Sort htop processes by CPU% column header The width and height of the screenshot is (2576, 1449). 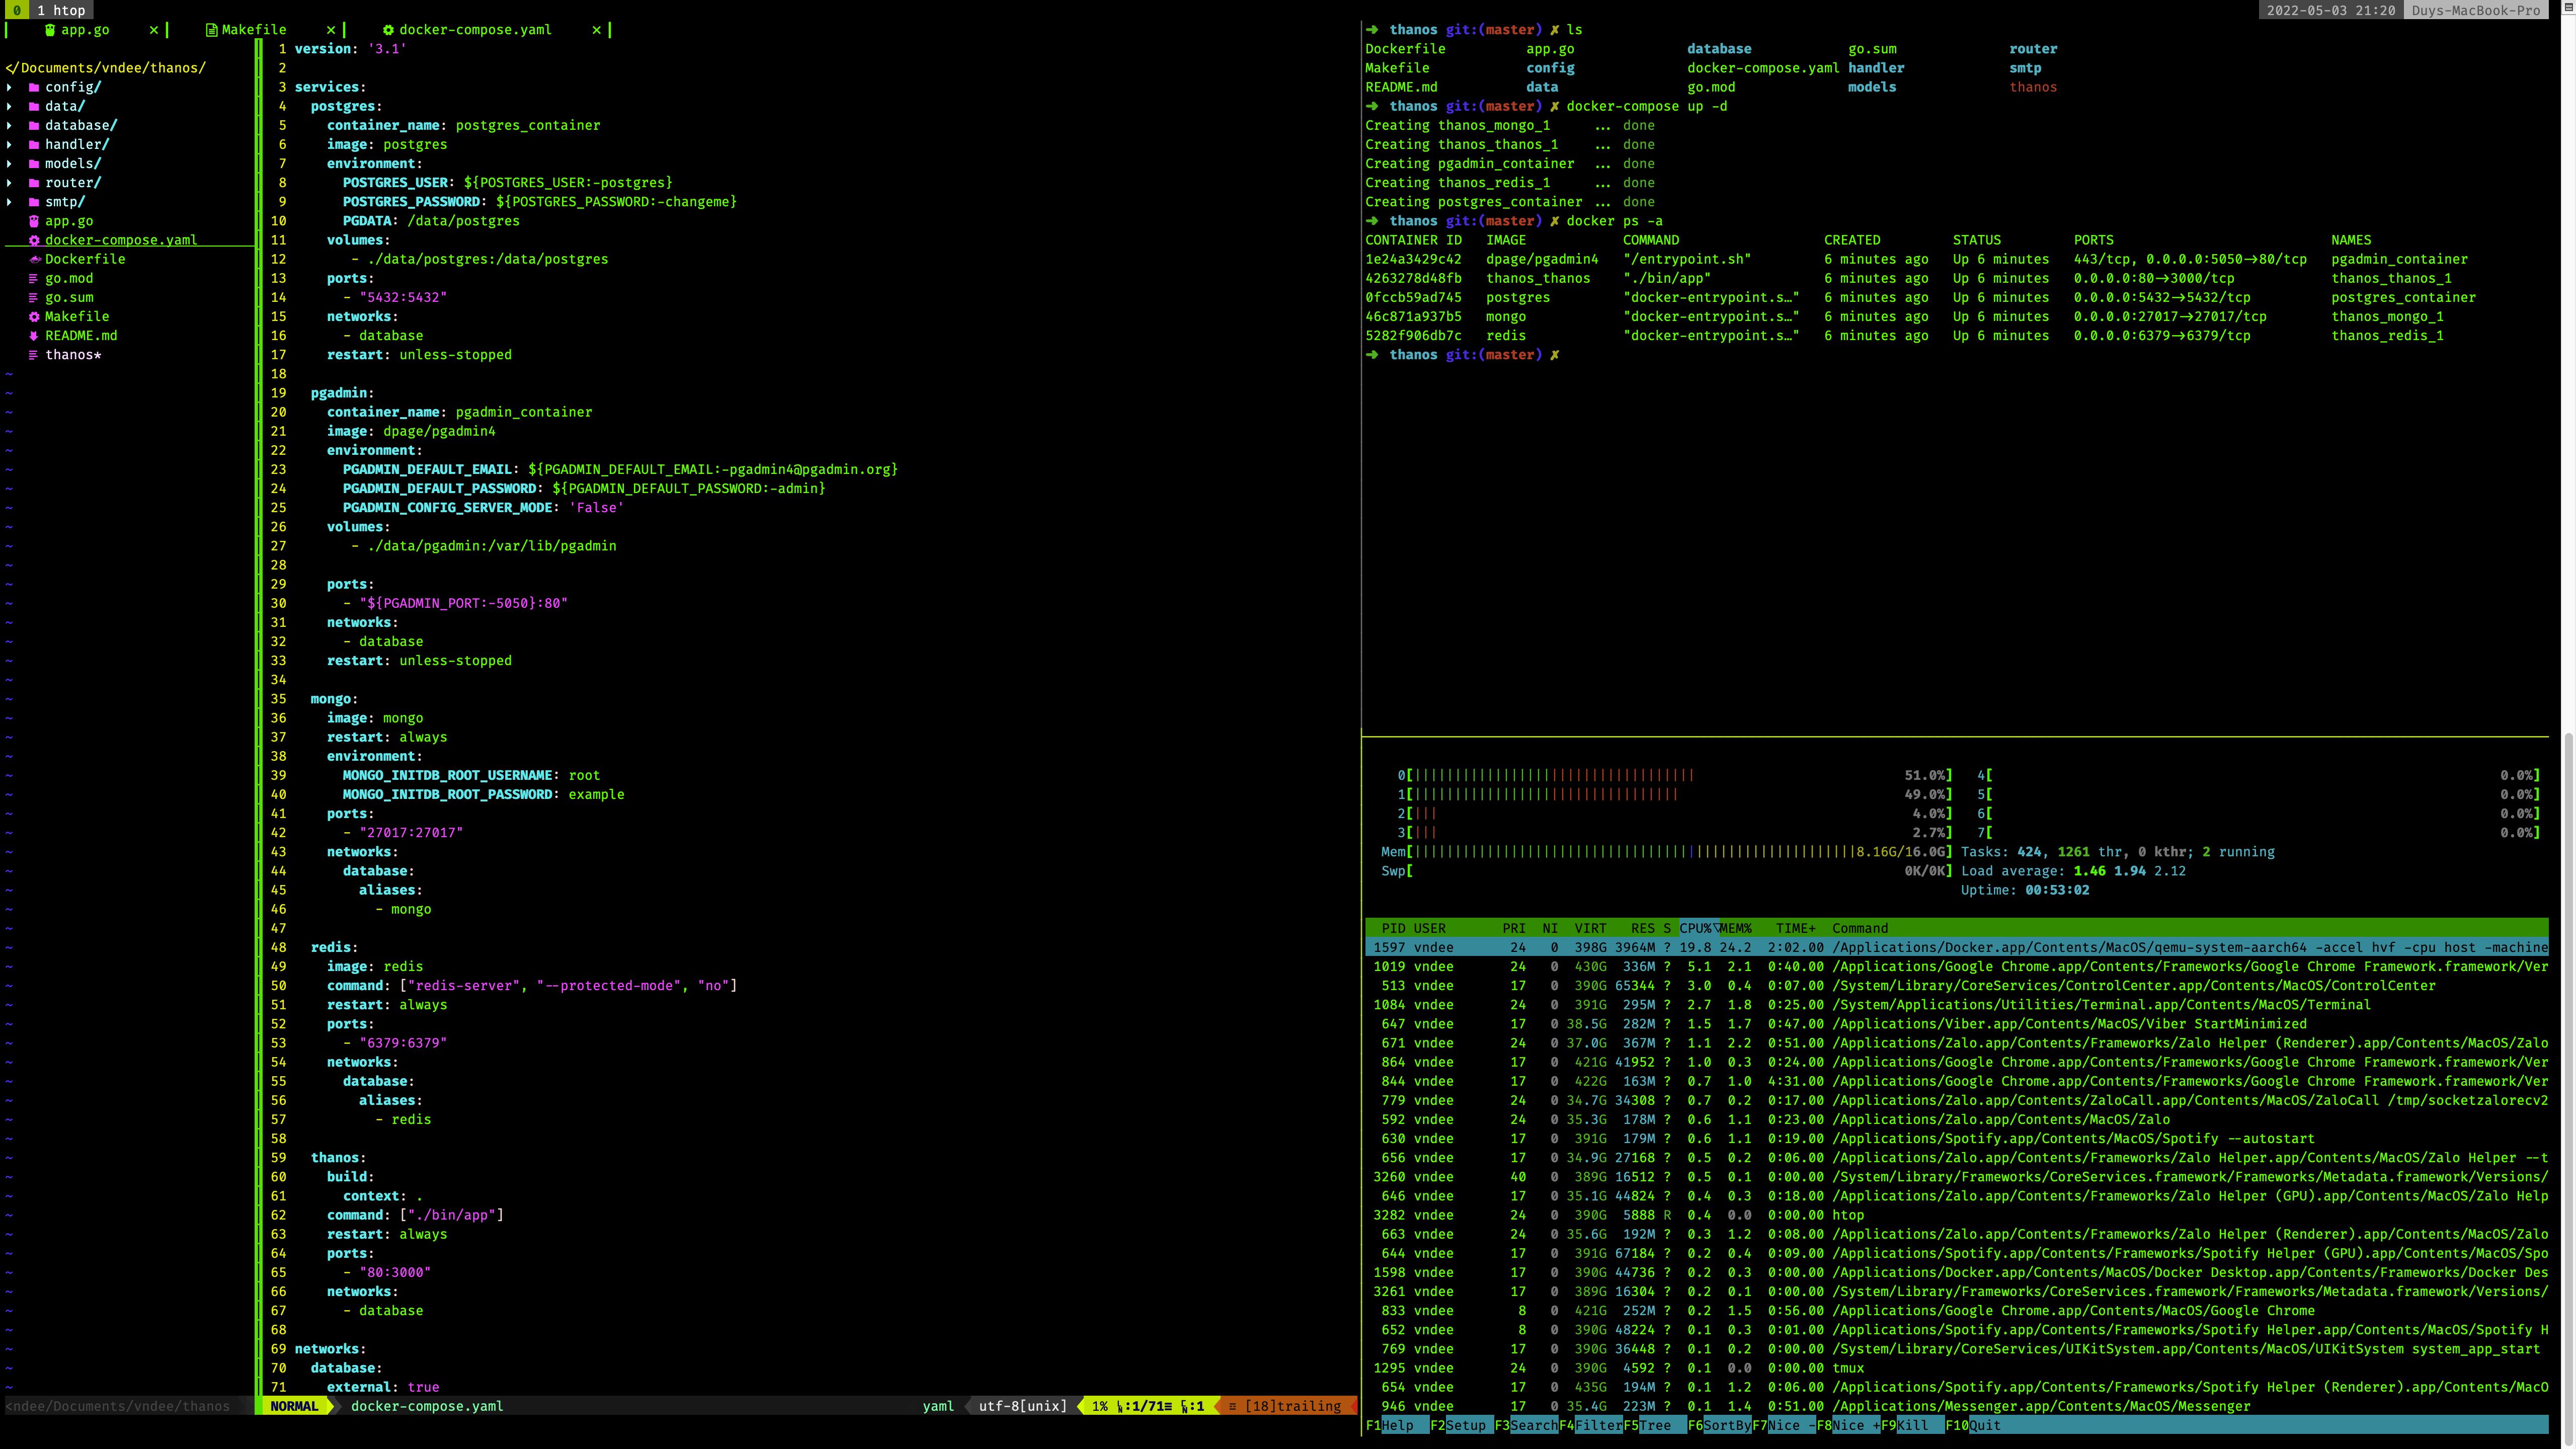(x=1694, y=928)
